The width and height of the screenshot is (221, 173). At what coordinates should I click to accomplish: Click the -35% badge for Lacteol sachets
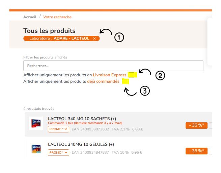(x=196, y=126)
